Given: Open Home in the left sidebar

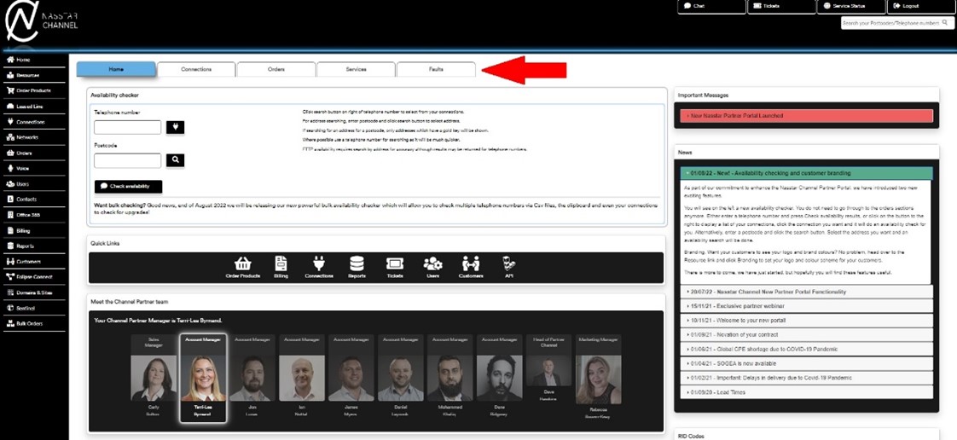Looking at the screenshot, I should click(33, 60).
